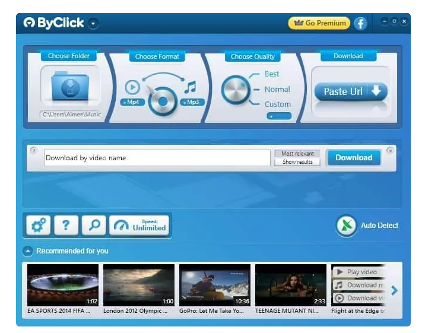This screenshot has height=333, width=425.
Task: Click the Choose Folder tab label
Action: 69,56
